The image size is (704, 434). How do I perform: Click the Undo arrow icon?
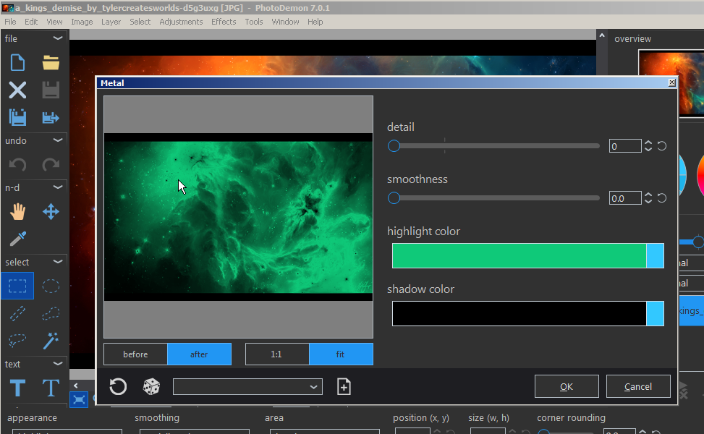tap(17, 164)
